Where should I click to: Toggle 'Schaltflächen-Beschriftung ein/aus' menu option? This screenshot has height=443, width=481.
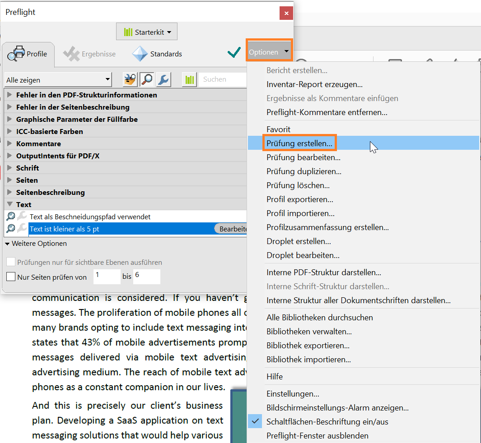point(327,422)
